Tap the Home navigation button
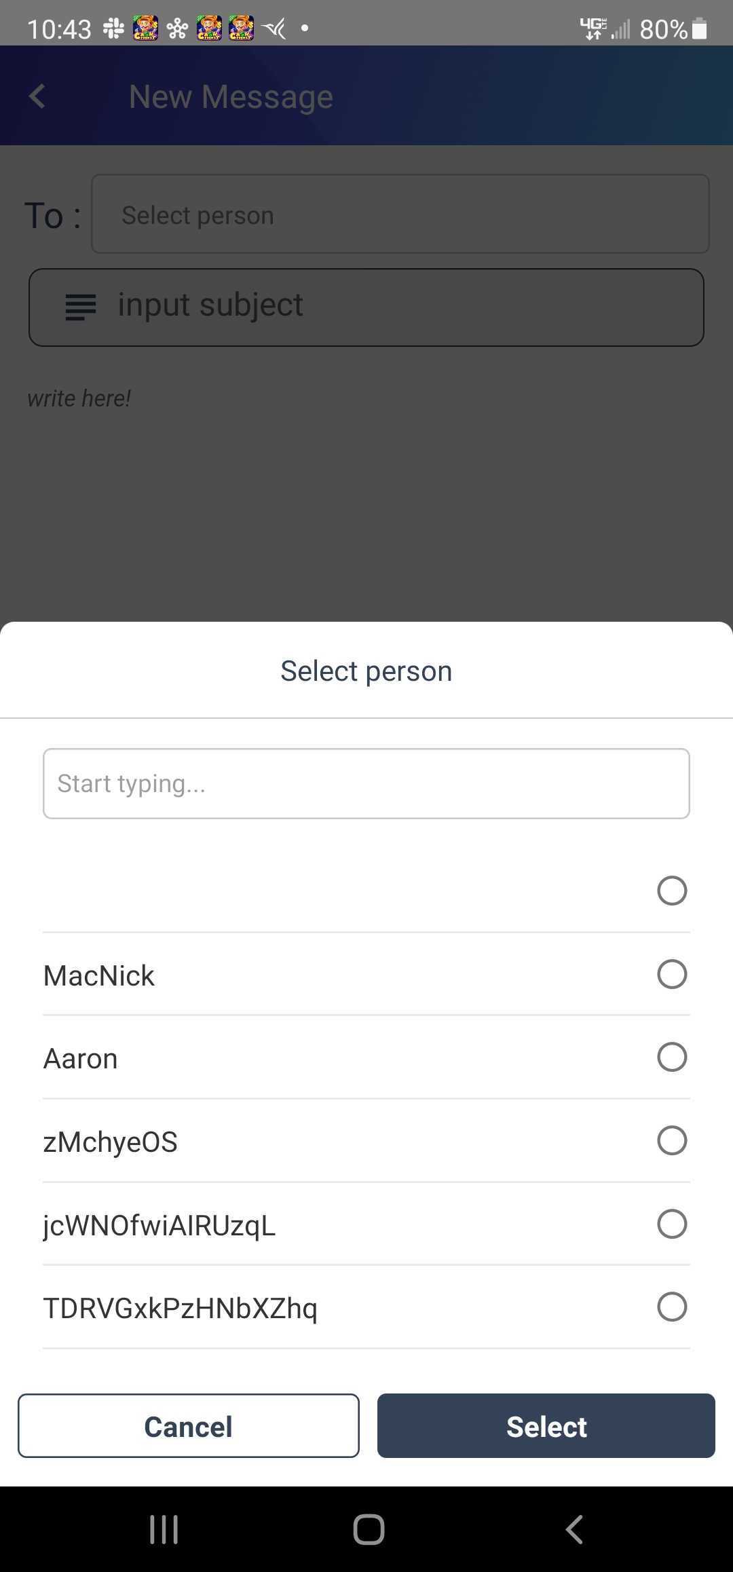 click(x=366, y=1529)
